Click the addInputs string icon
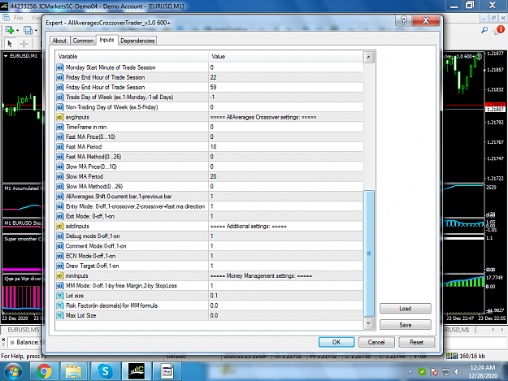The image size is (508, 381). [x=60, y=226]
